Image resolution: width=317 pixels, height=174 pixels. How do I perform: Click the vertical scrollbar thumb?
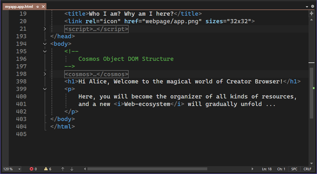click(x=311, y=93)
